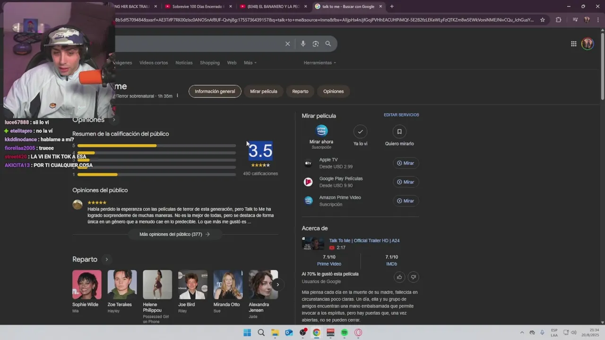The width and height of the screenshot is (605, 340).
Task: Click the browser address bar URL
Action: (x=324, y=20)
